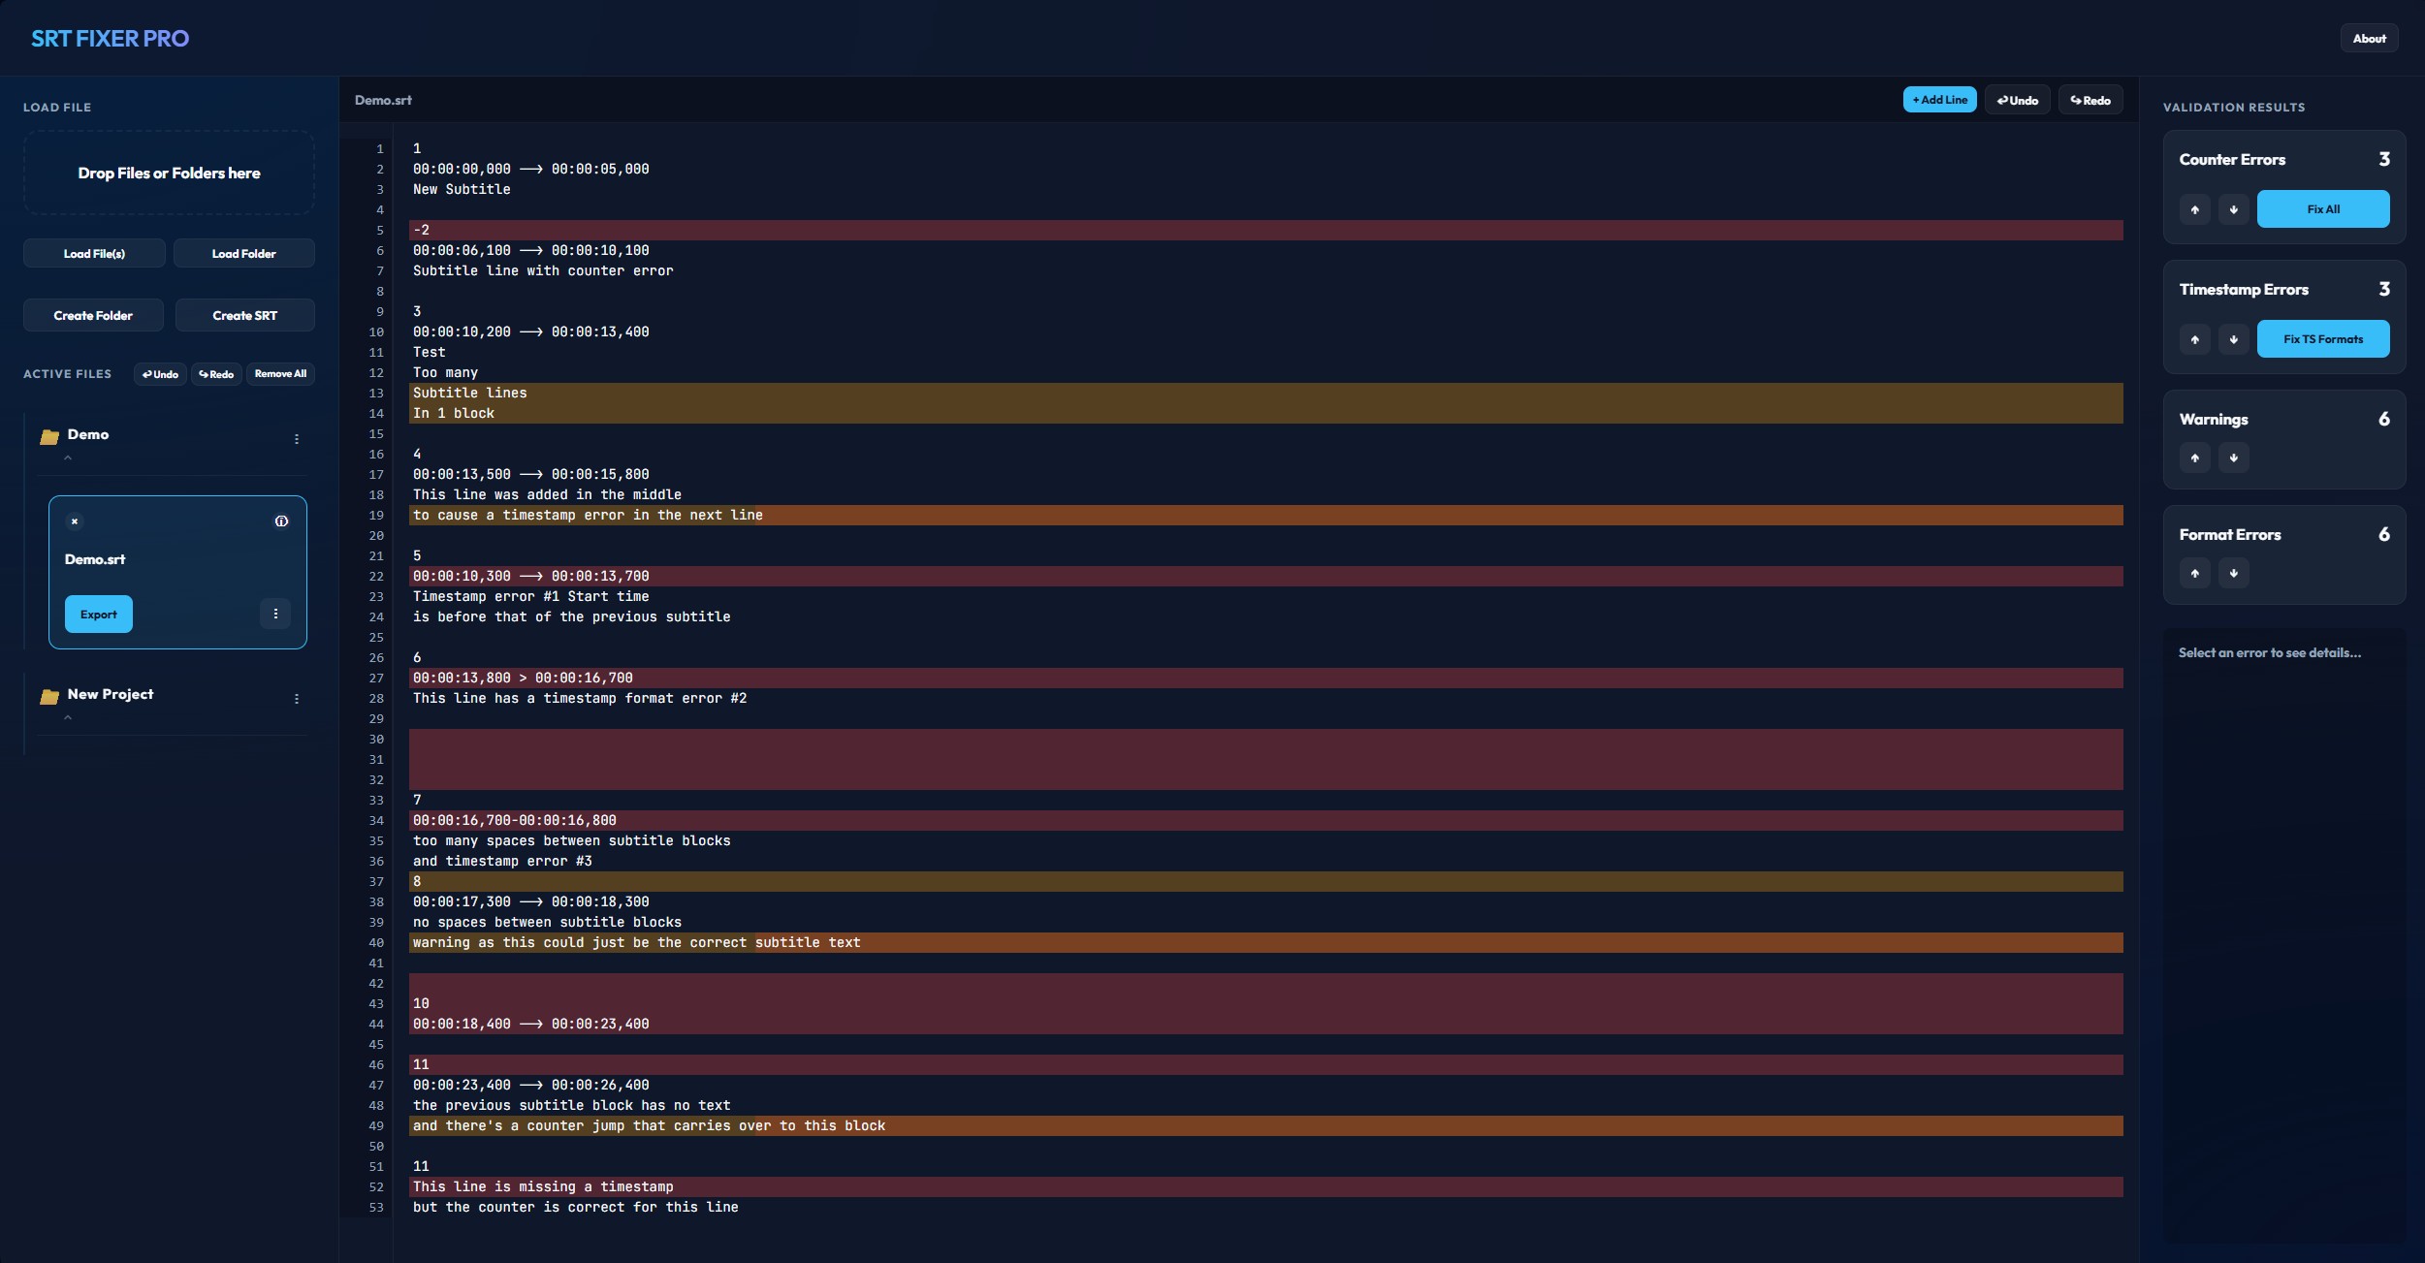Click Fix TS Formats button

pyautogui.click(x=2323, y=339)
